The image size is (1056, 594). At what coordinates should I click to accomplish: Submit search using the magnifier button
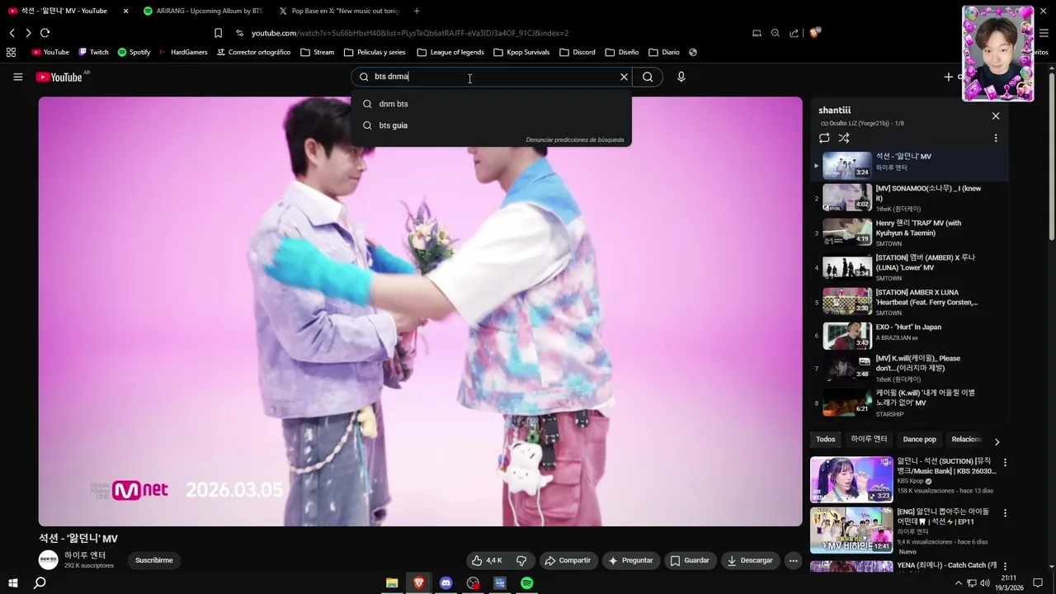click(648, 77)
